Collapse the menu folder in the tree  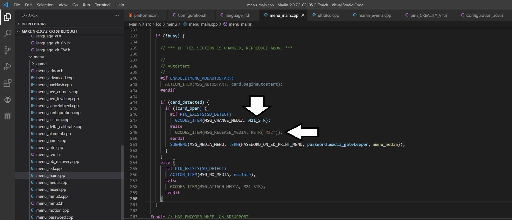69,57
